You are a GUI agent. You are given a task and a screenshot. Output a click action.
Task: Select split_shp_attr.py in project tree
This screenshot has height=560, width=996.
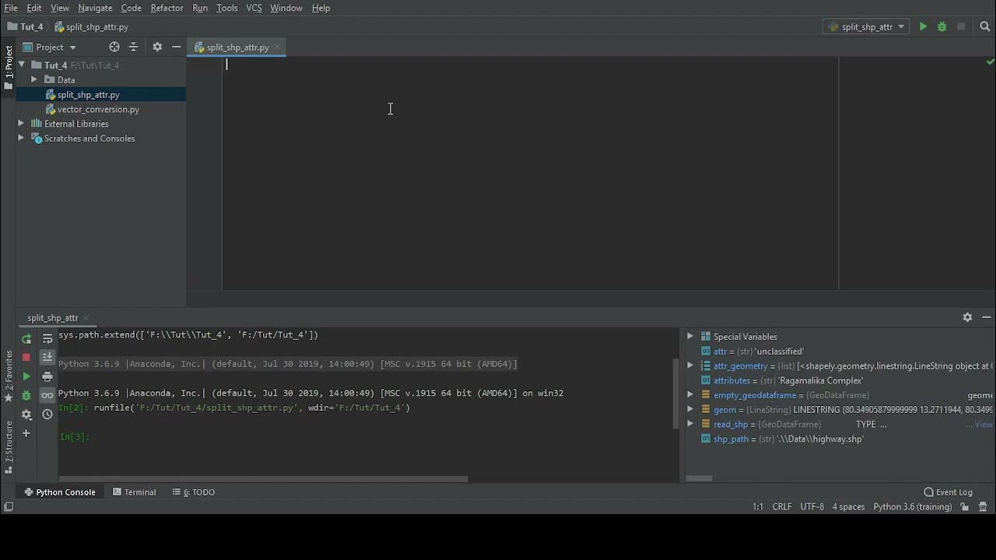tap(88, 95)
